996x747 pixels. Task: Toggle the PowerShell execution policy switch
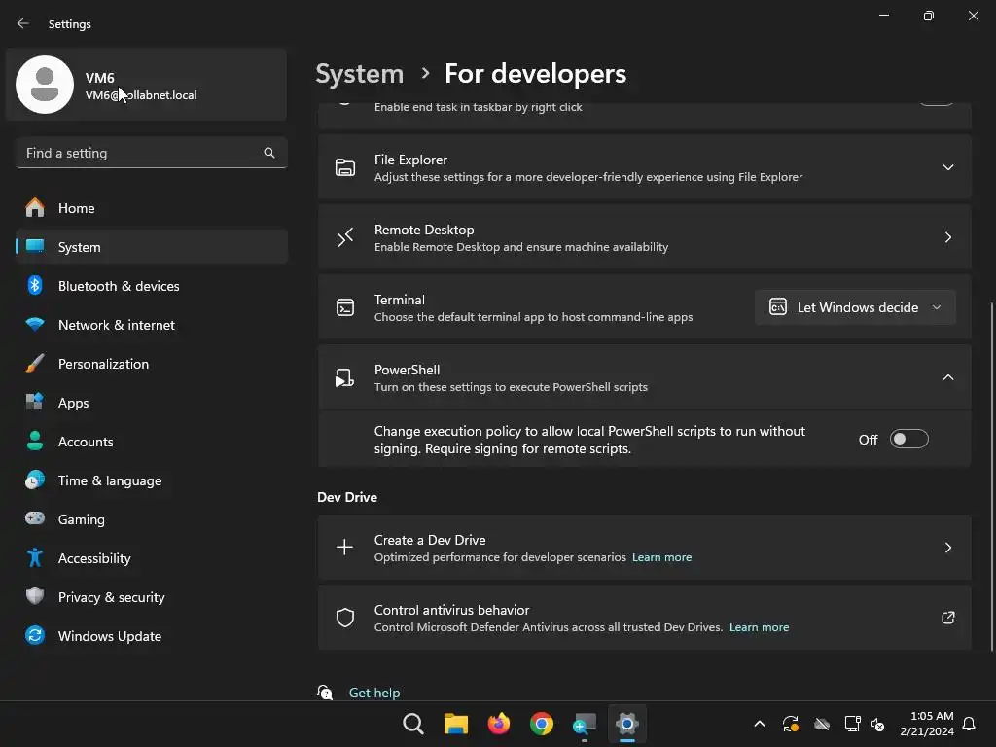[909, 439]
